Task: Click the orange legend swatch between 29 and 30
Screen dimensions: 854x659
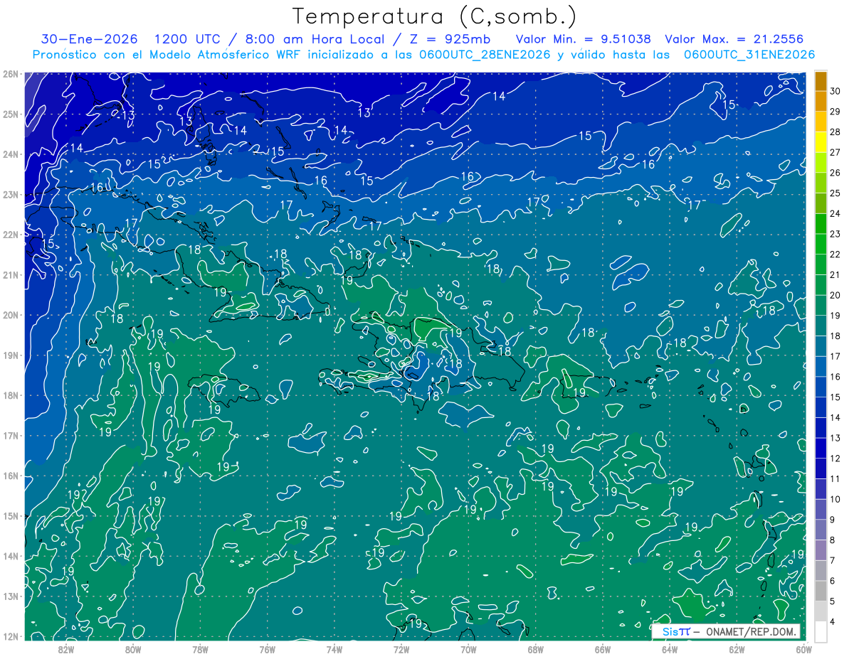Action: 821,101
